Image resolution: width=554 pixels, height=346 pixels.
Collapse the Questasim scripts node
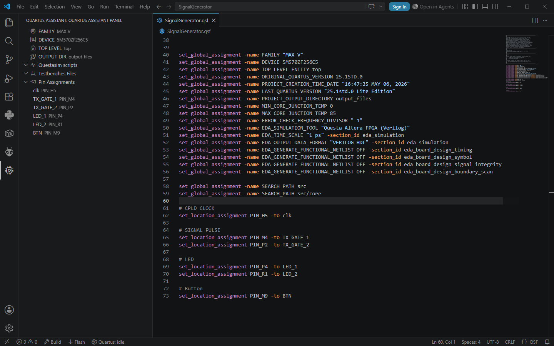pyautogui.click(x=26, y=65)
